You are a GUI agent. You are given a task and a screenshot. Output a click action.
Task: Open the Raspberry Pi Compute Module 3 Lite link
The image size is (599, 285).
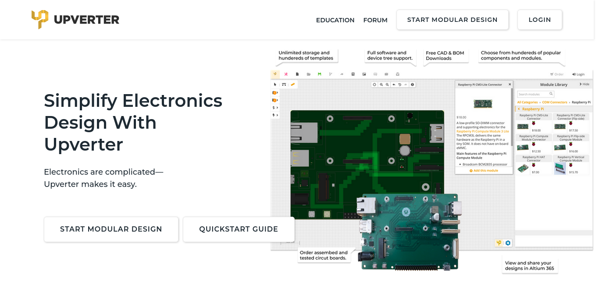coord(483,131)
